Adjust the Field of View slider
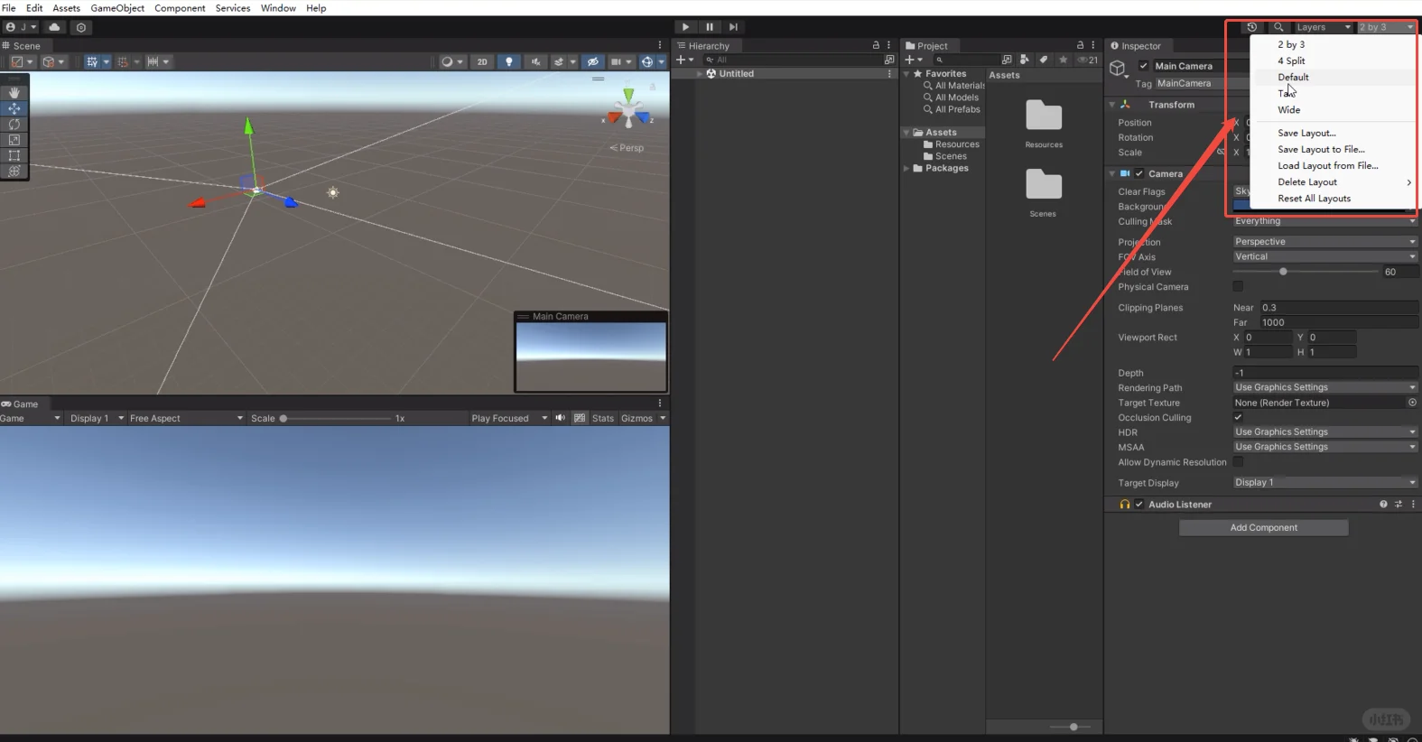The image size is (1422, 742). (1283, 272)
